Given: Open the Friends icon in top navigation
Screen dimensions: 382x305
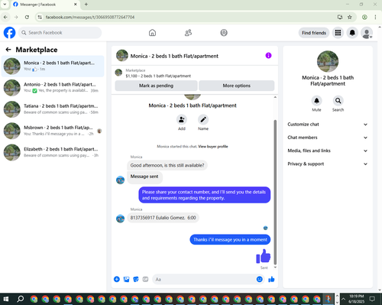Looking at the screenshot, I should click(x=188, y=33).
